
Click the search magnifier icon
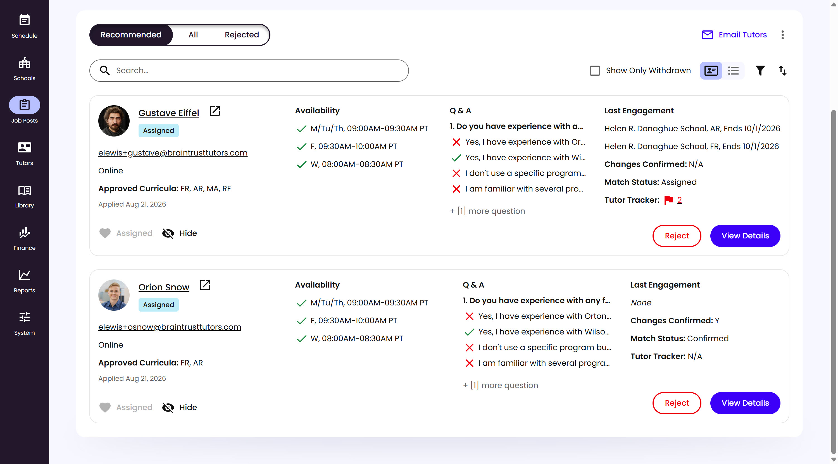coord(105,71)
